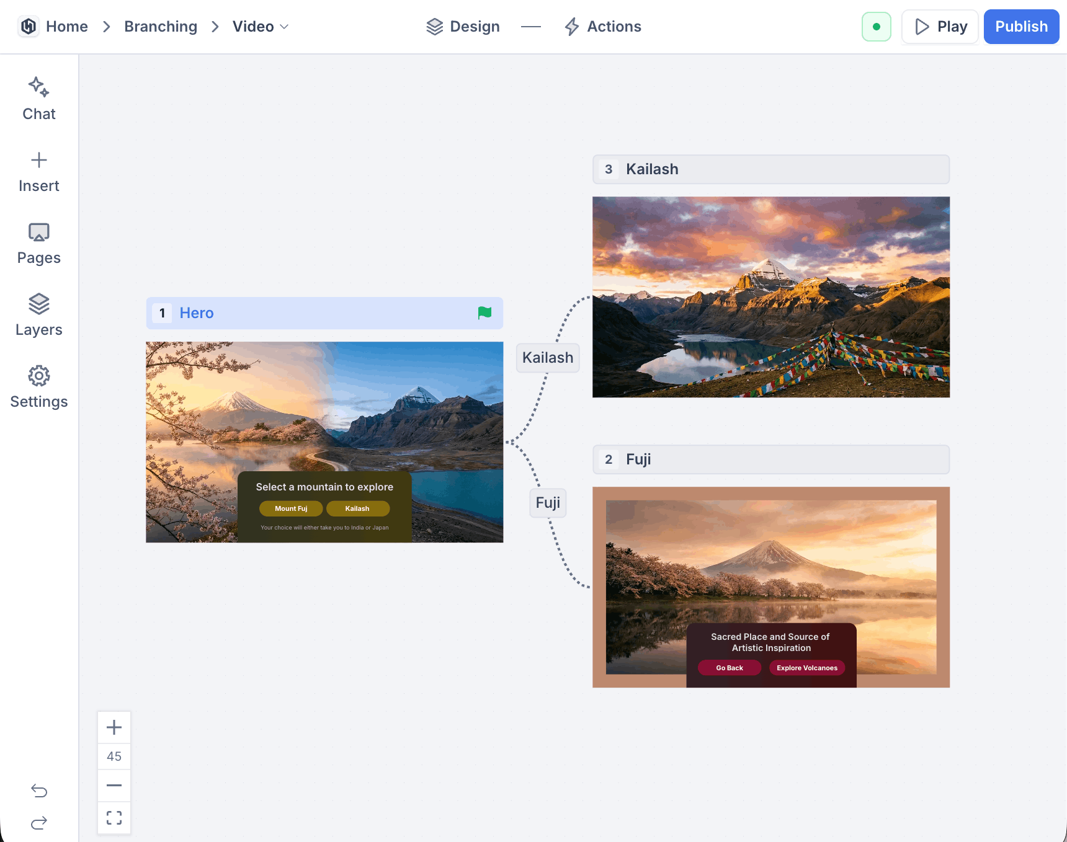Click 'Select a mountain to explore' text
This screenshot has width=1067, height=842.
click(324, 487)
